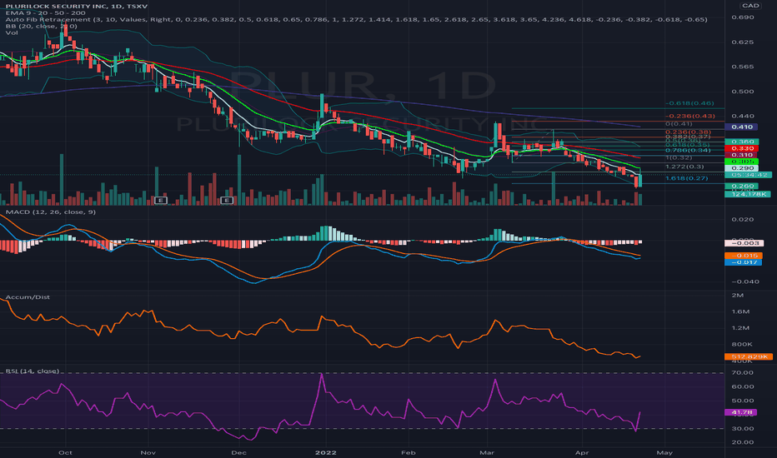Image resolution: width=777 pixels, height=458 pixels.
Task: Click the 0.625 price axis tick
Action: 742,42
